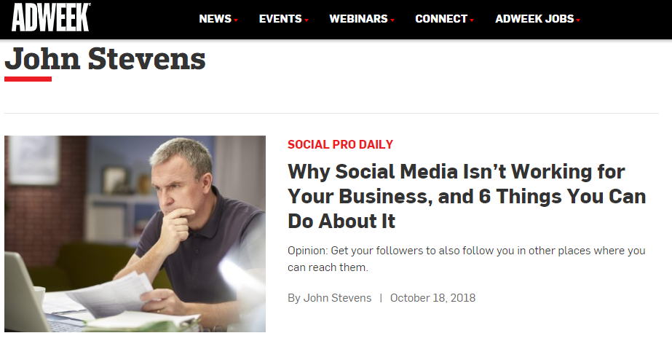The height and width of the screenshot is (341, 672).
Task: Click the John Stevens author byline link
Action: (337, 298)
